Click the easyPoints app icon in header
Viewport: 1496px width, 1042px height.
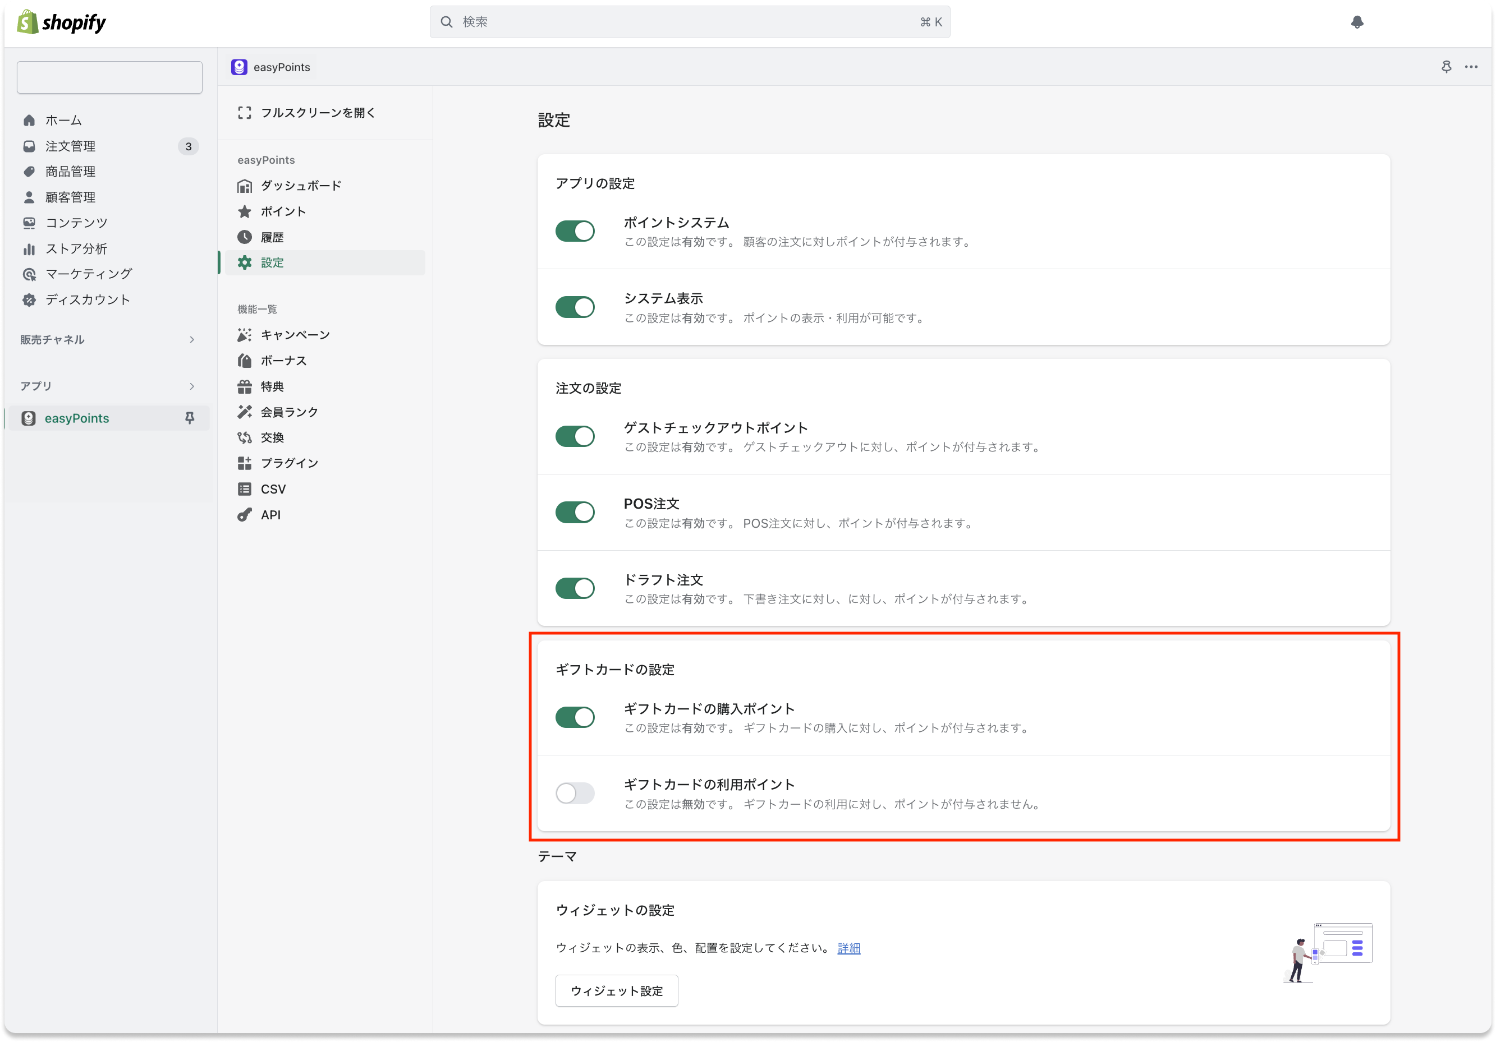click(239, 67)
